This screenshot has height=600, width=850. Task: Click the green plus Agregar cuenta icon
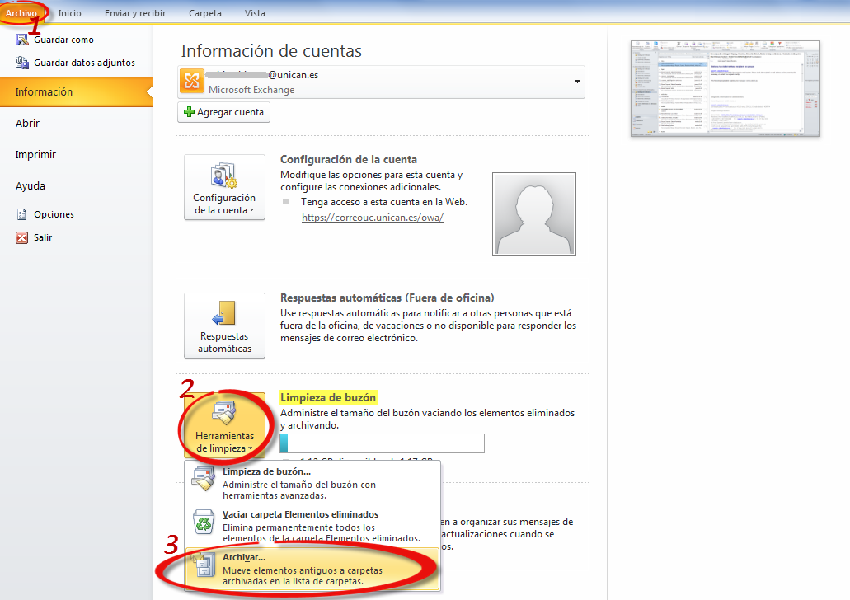click(189, 111)
